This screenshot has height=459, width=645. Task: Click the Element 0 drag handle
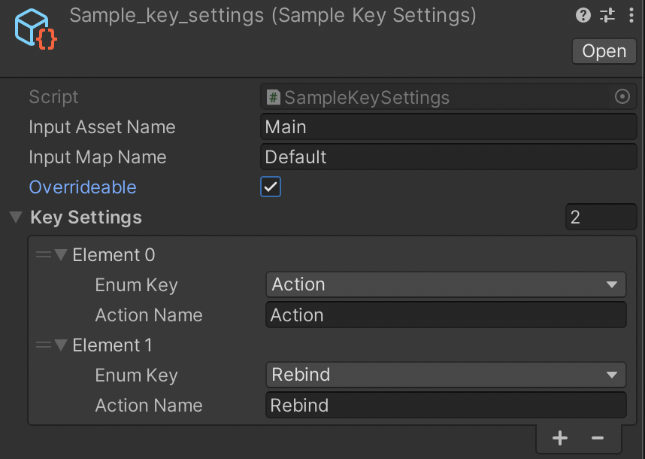click(x=44, y=255)
